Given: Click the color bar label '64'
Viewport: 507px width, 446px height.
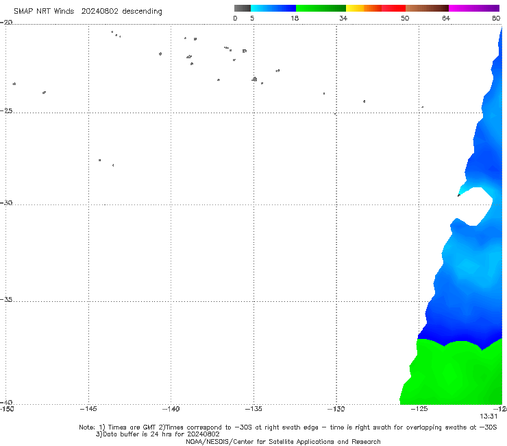Looking at the screenshot, I should [446, 18].
